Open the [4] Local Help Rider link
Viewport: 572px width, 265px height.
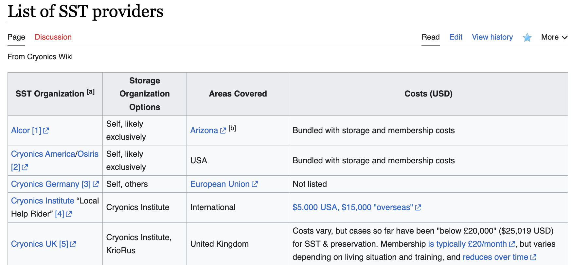pyautogui.click(x=63, y=214)
